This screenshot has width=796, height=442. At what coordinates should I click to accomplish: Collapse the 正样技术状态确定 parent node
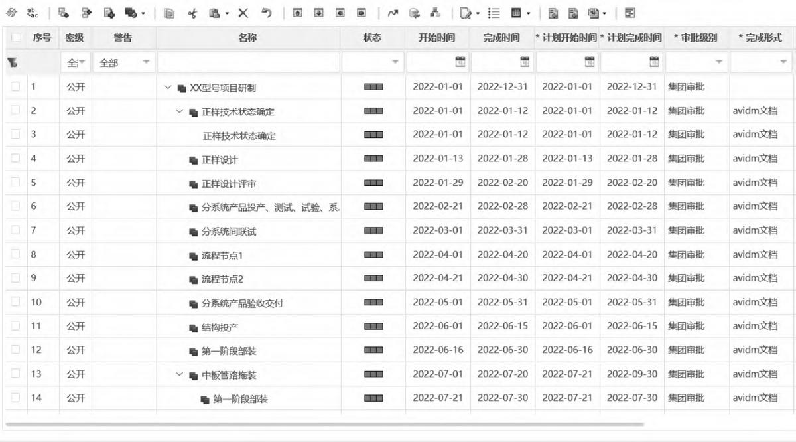click(x=179, y=111)
